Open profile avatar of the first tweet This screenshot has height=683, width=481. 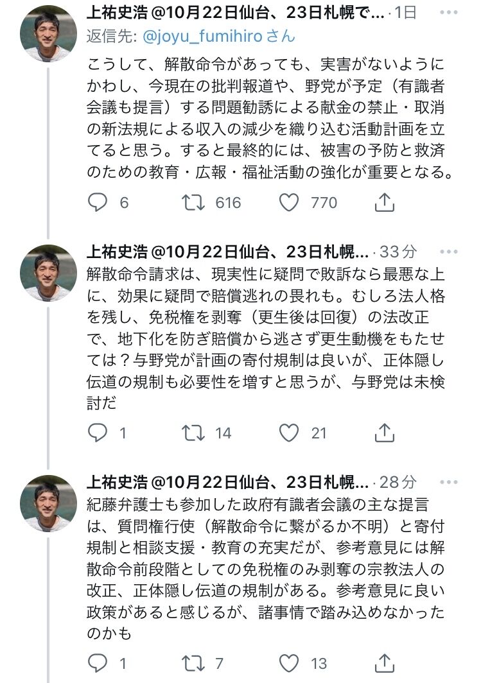[x=48, y=33]
